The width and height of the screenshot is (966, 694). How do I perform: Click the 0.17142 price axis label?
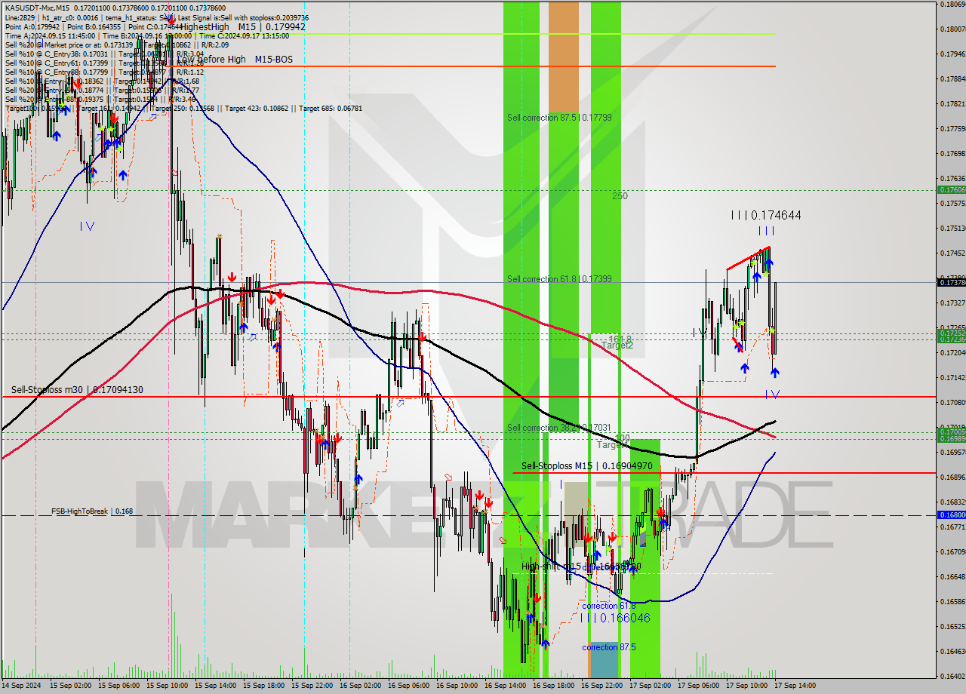952,377
